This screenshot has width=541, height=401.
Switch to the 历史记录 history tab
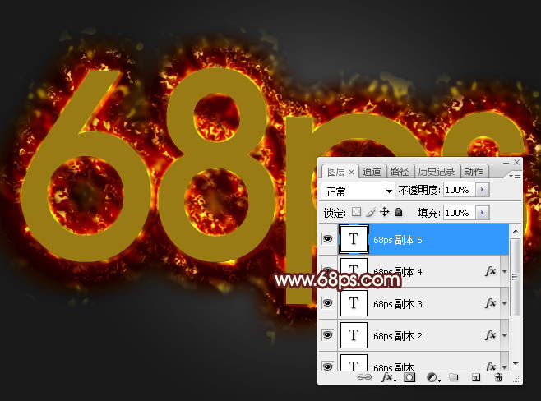click(437, 172)
